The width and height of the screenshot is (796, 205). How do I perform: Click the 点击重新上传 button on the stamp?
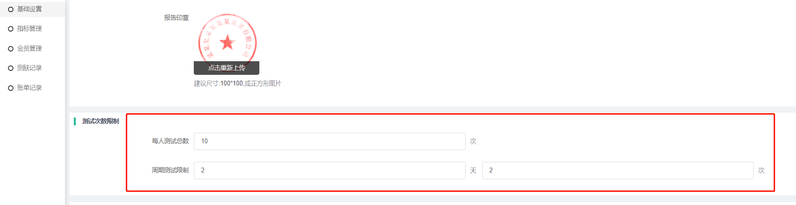tap(226, 68)
